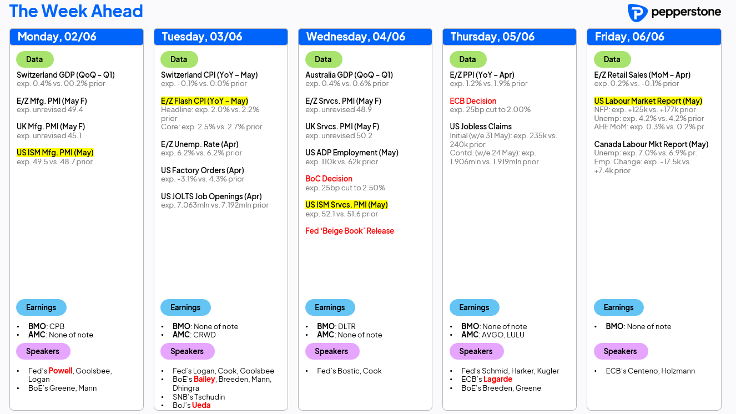Click Fed 'Beige Book' Release text
The width and height of the screenshot is (736, 414).
pyautogui.click(x=350, y=231)
